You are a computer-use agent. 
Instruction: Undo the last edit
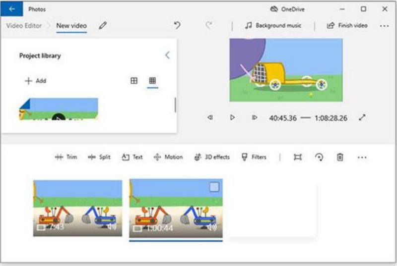coord(177,25)
